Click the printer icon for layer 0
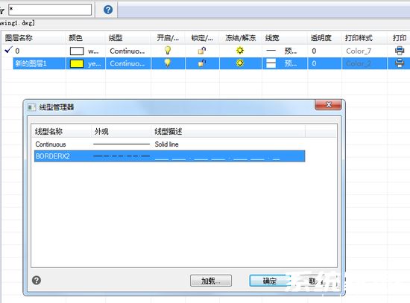 (x=400, y=51)
